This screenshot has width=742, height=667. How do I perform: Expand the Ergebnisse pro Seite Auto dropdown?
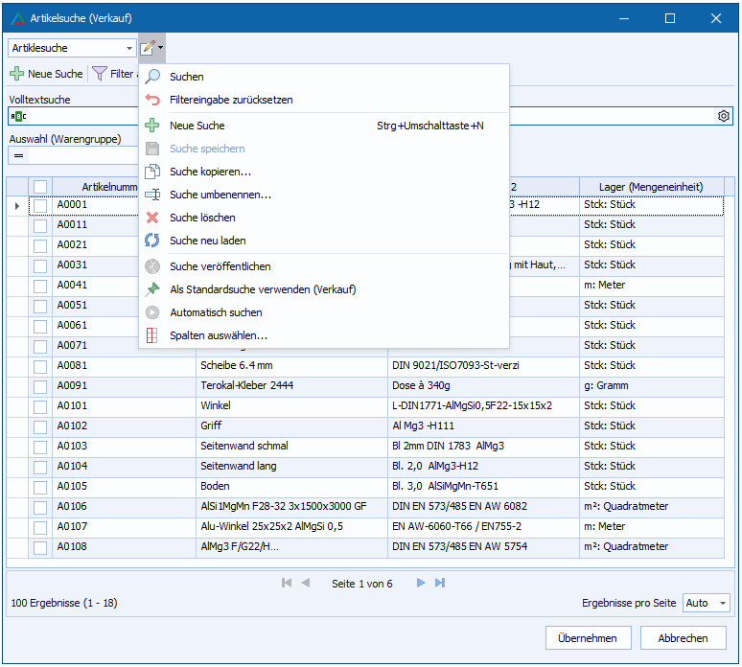point(722,603)
